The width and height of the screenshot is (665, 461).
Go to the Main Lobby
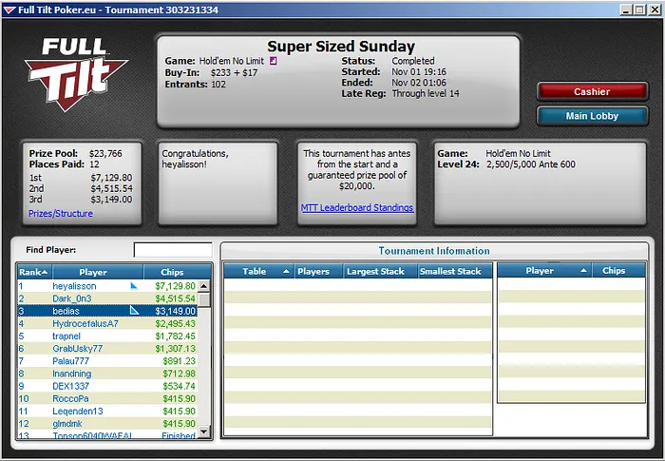(592, 116)
